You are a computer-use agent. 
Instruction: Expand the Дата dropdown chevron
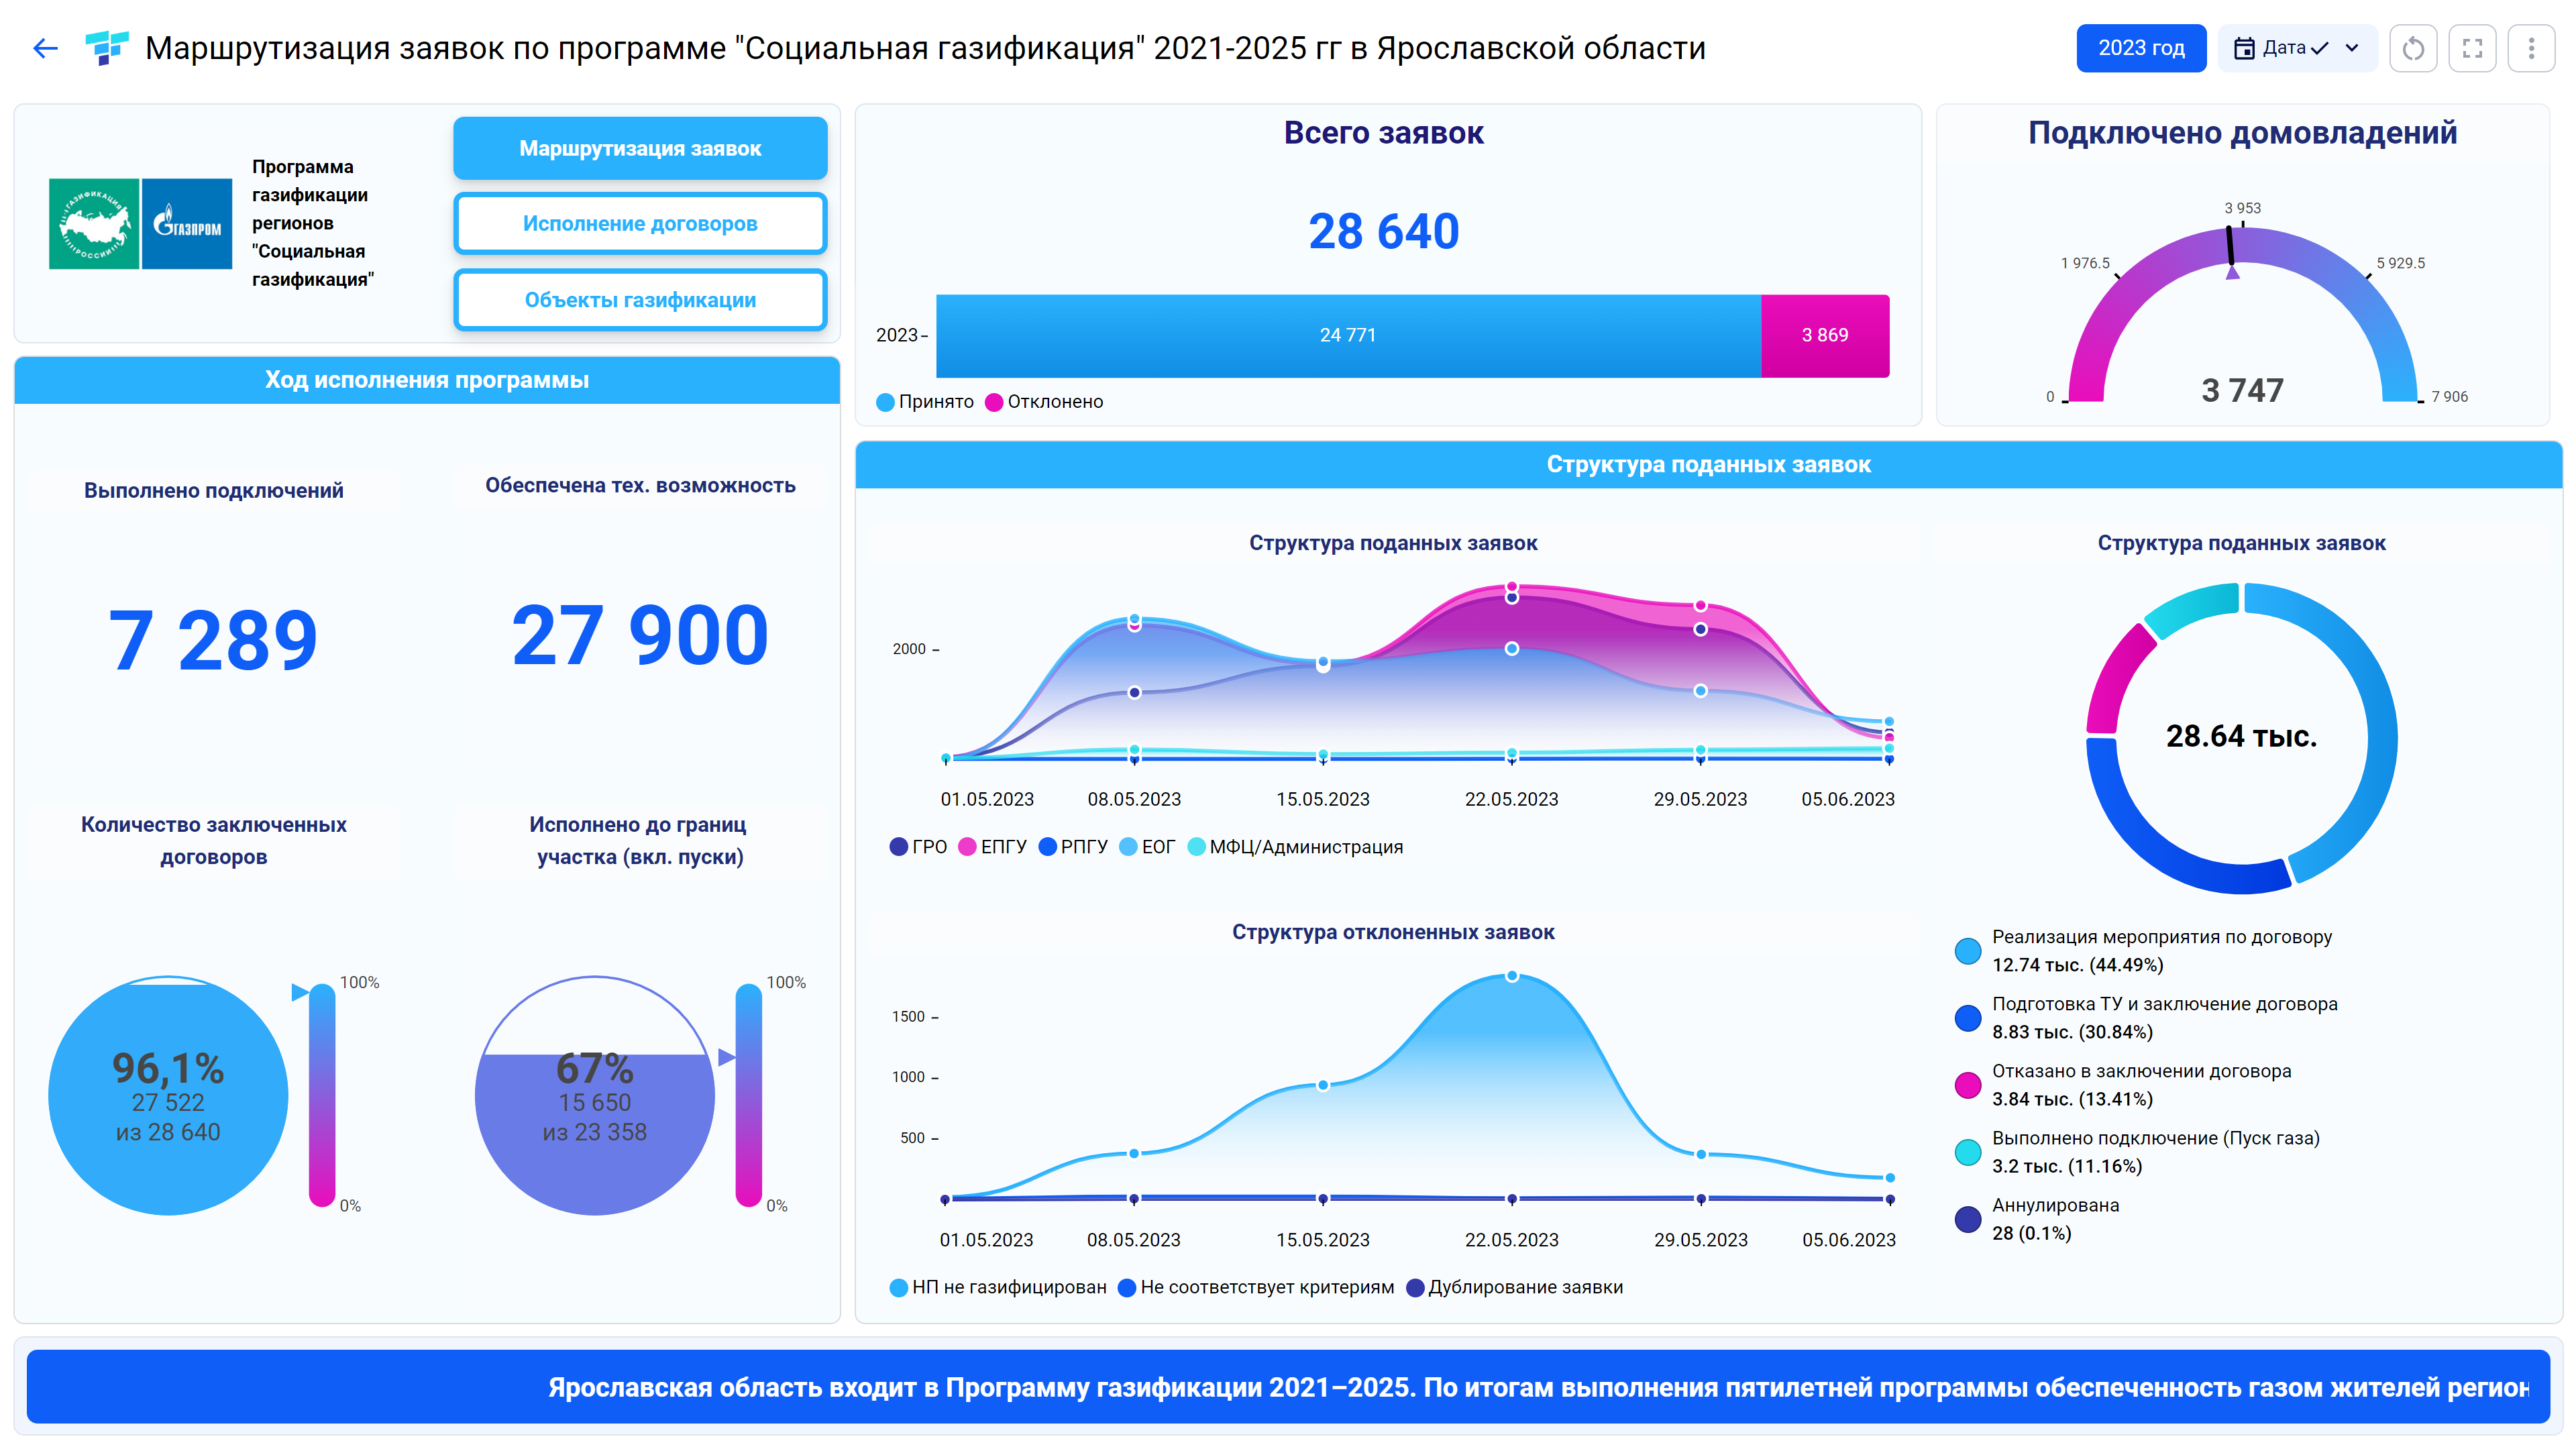pos(2352,48)
